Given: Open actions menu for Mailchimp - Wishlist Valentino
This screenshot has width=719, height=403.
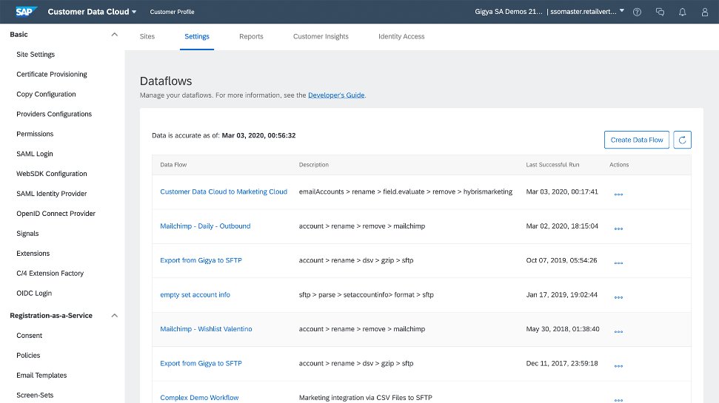Looking at the screenshot, I should point(618,331).
